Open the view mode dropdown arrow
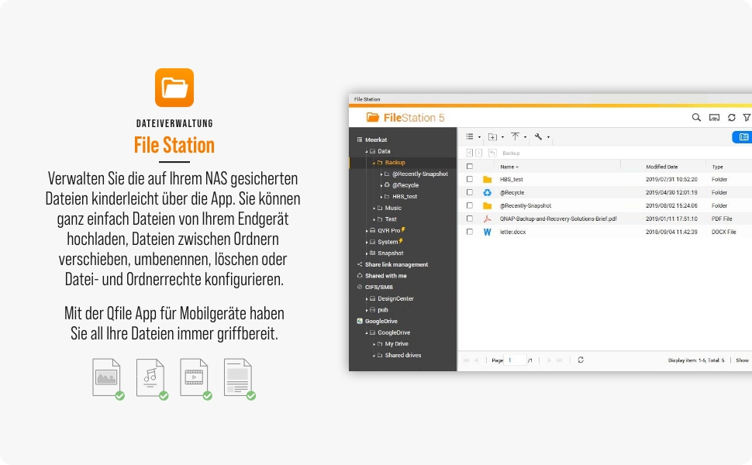 [479, 137]
